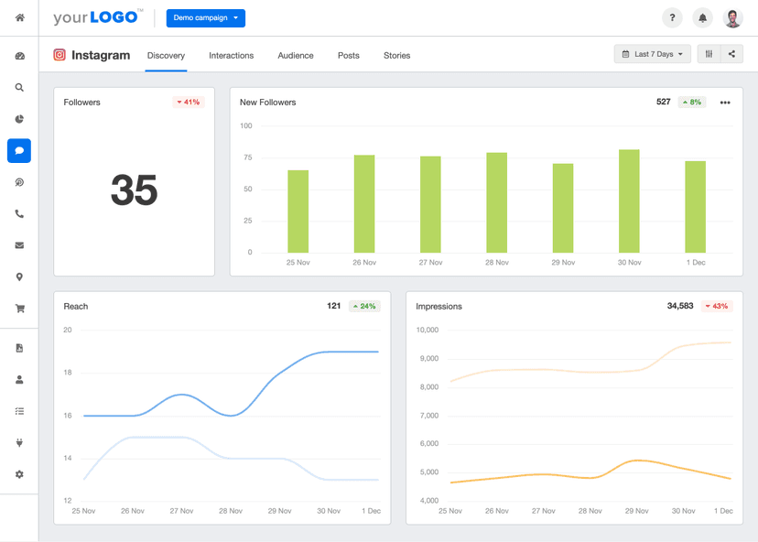Expand the Demo campaign dropdown
Screen dimensions: 758x542
(x=205, y=17)
